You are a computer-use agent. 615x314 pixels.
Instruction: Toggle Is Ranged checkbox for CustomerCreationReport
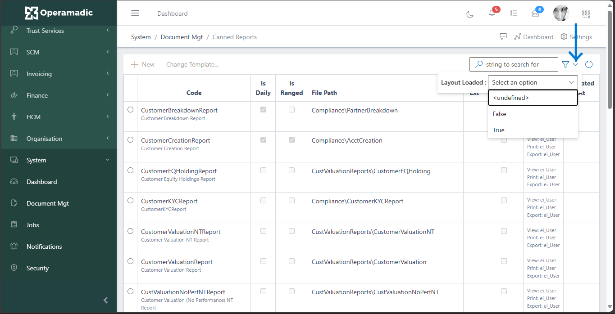(x=292, y=140)
